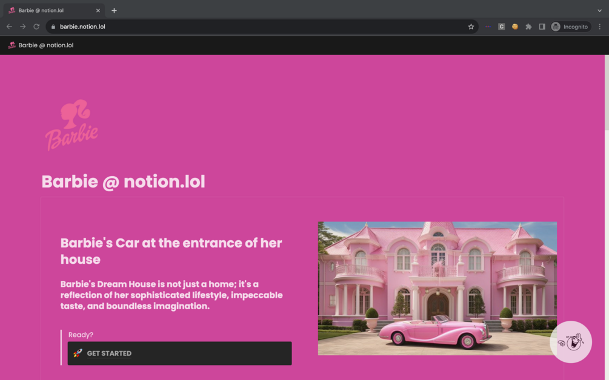The width and height of the screenshot is (609, 380).
Task: Click the pink Barbie logo image
Action: click(72, 125)
